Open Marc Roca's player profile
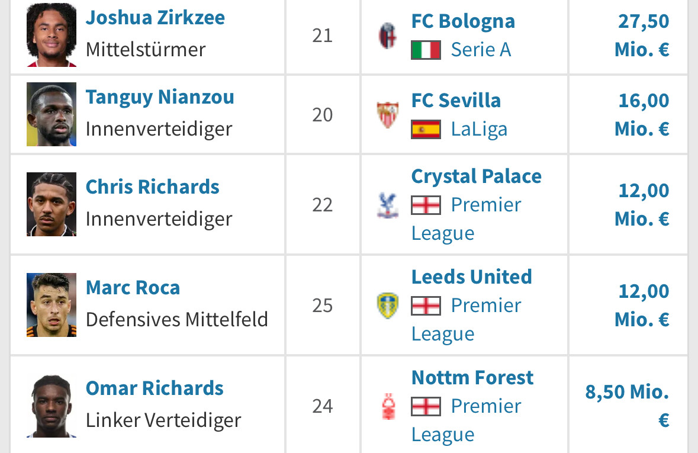This screenshot has height=453, width=698. pos(133,288)
